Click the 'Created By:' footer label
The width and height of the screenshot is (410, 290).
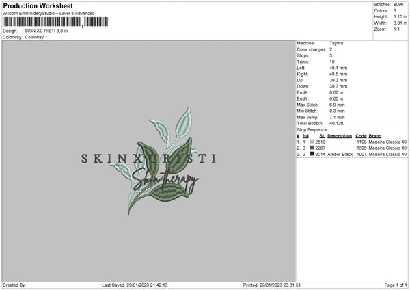14,285
